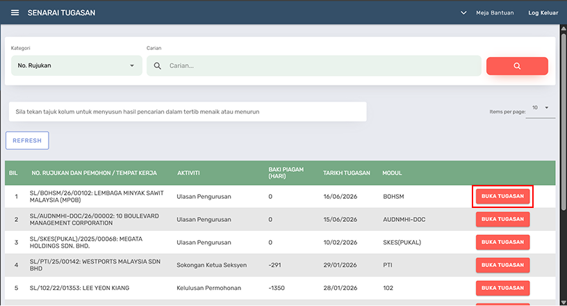Sort by the TARIKH TUGASAN column header
The width and height of the screenshot is (567, 306).
pos(347,173)
